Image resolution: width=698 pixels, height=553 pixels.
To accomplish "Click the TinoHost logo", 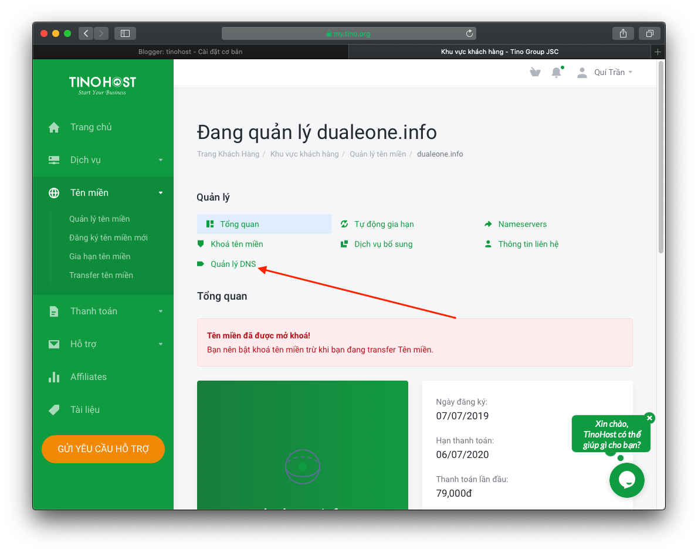I will [x=103, y=86].
